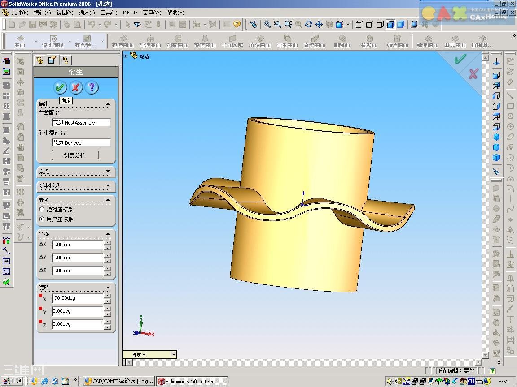Image resolution: width=517 pixels, height=387 pixels.
Task: Open the 自定义 view dropdown
Action: pyautogui.click(x=173, y=354)
